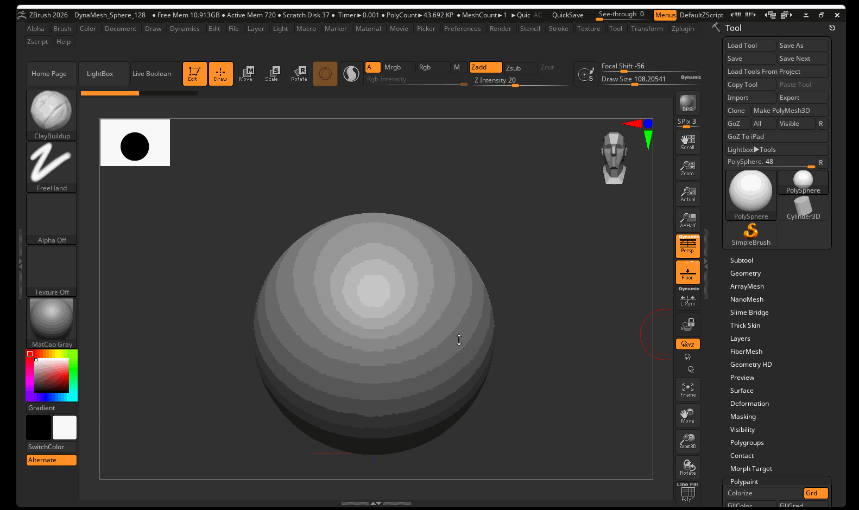The width and height of the screenshot is (859, 510).
Task: Click the AAHalf zoom icon
Action: [x=687, y=220]
